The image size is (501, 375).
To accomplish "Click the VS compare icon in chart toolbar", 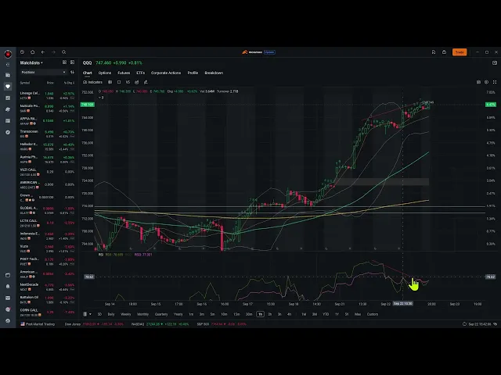I will [x=128, y=82].
